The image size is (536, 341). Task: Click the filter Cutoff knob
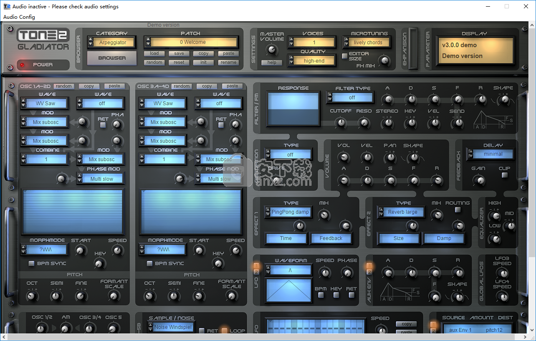point(341,123)
